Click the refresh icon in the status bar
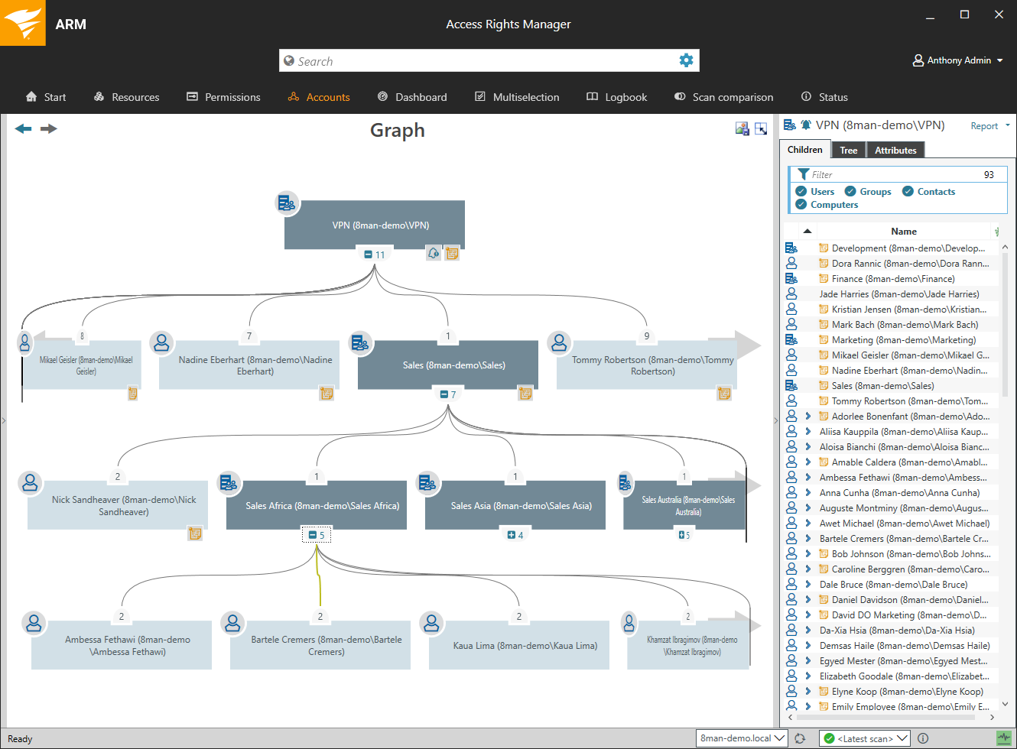The width and height of the screenshot is (1017, 749). click(800, 738)
